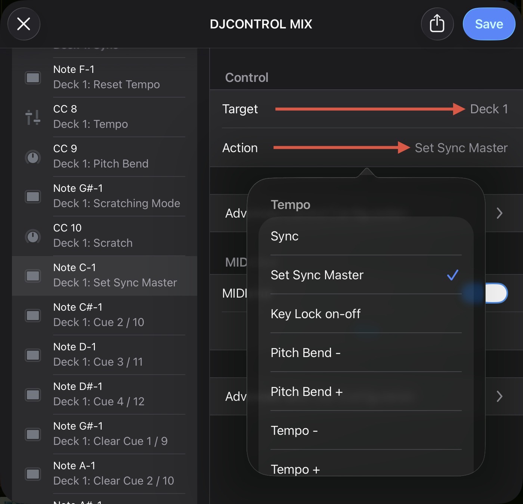This screenshot has height=504, width=523.
Task: Choose Tempo - action
Action: point(366,431)
